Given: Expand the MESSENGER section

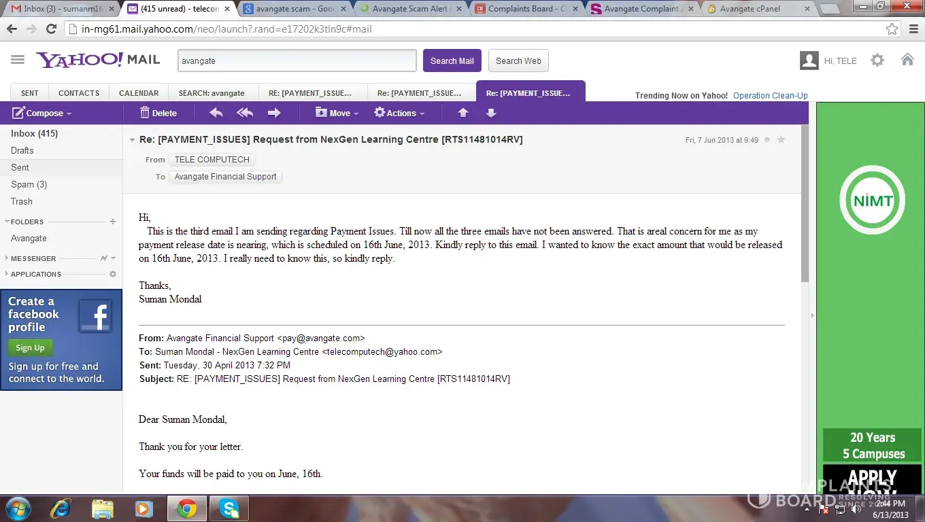Looking at the screenshot, I should 7,258.
